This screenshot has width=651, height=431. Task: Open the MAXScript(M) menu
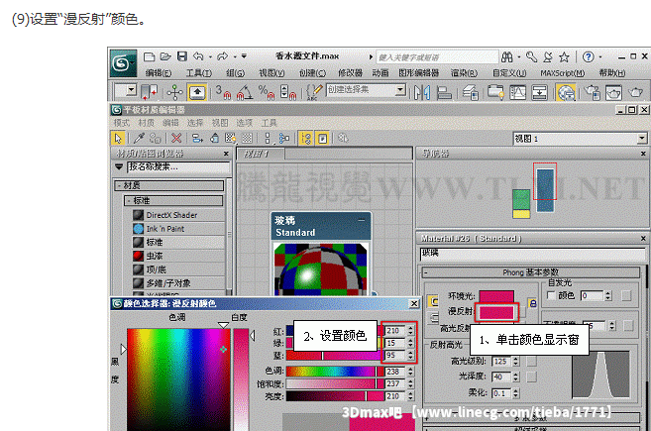tap(563, 73)
